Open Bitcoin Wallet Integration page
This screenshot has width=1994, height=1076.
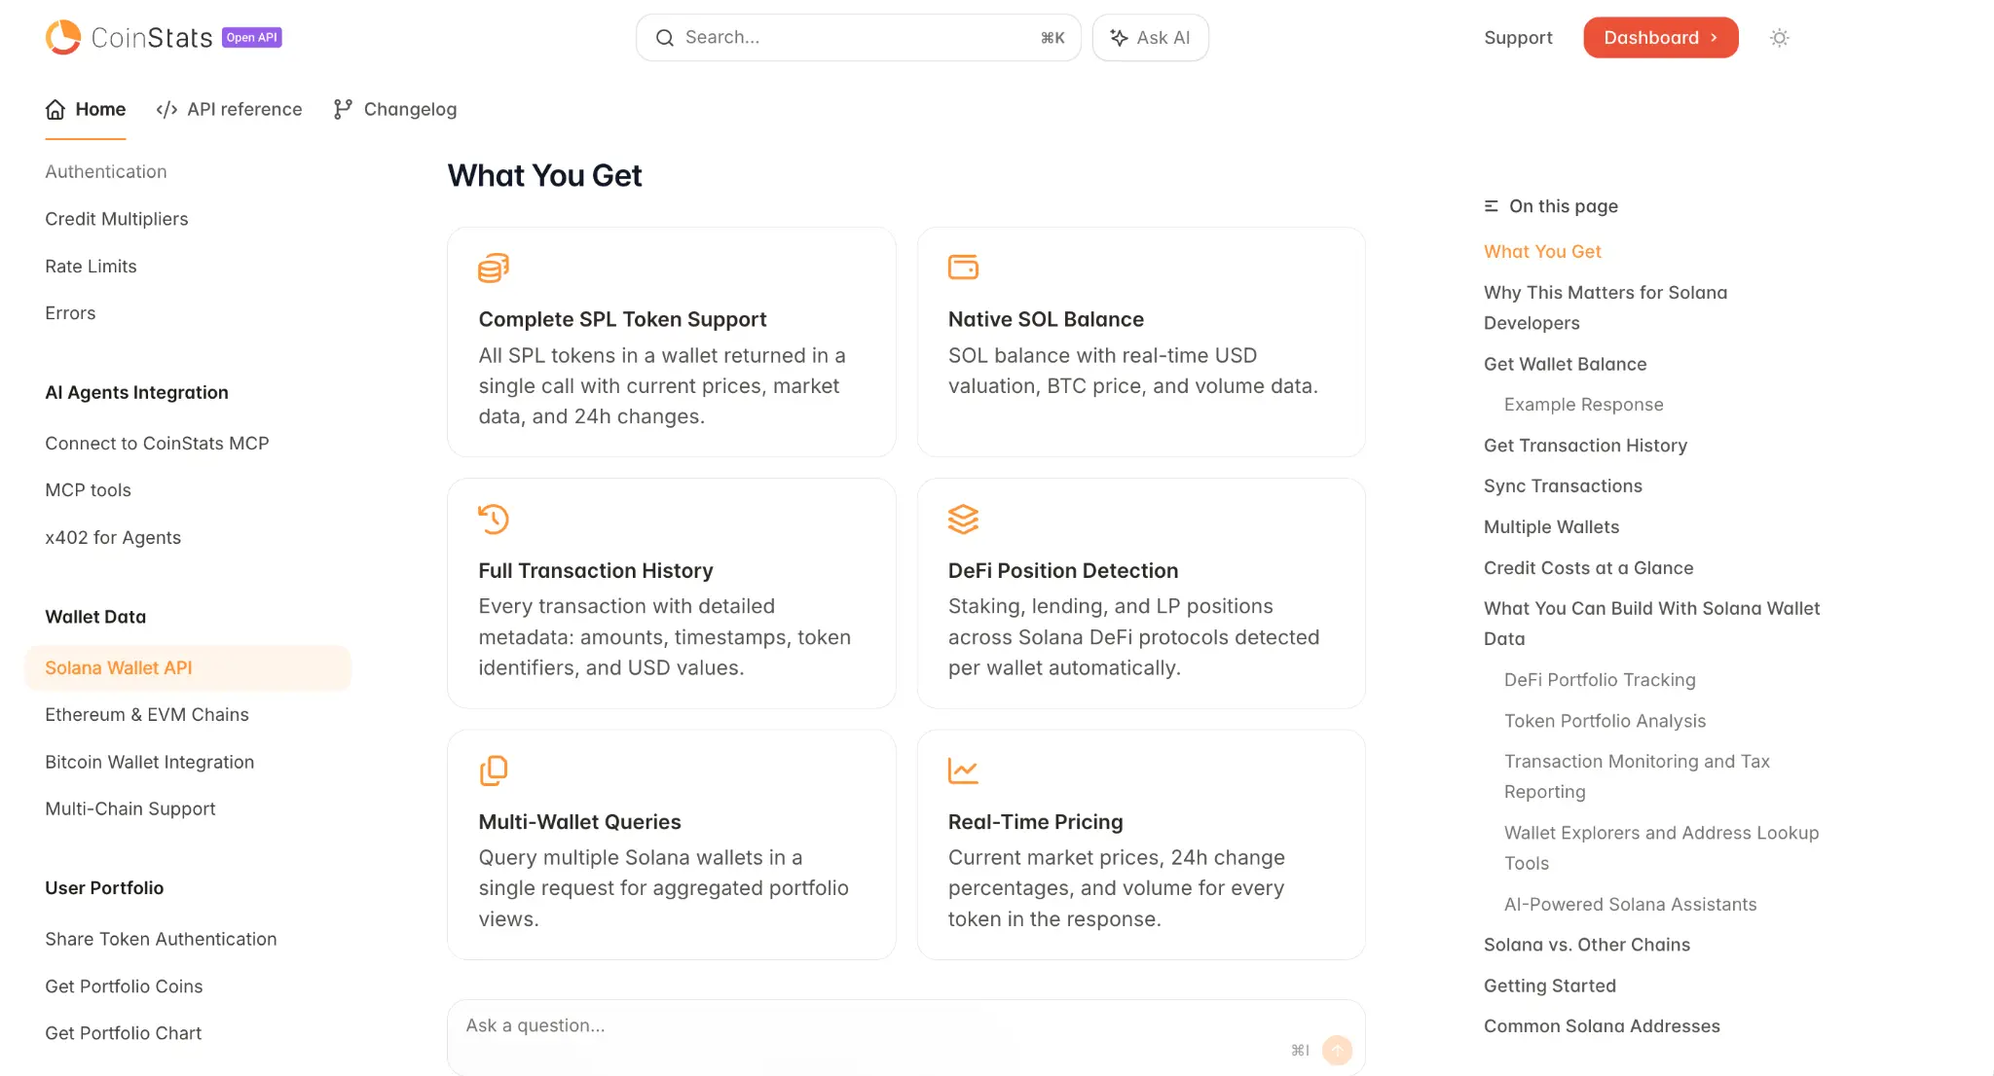[149, 762]
